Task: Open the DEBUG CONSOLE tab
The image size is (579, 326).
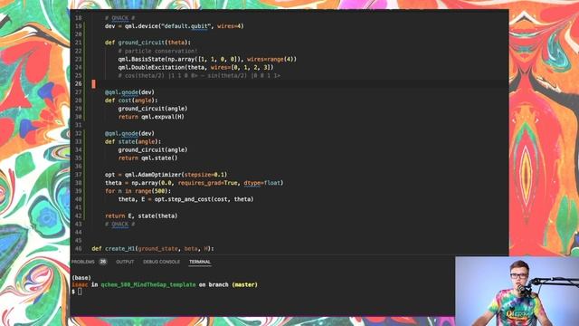Action: (161, 262)
